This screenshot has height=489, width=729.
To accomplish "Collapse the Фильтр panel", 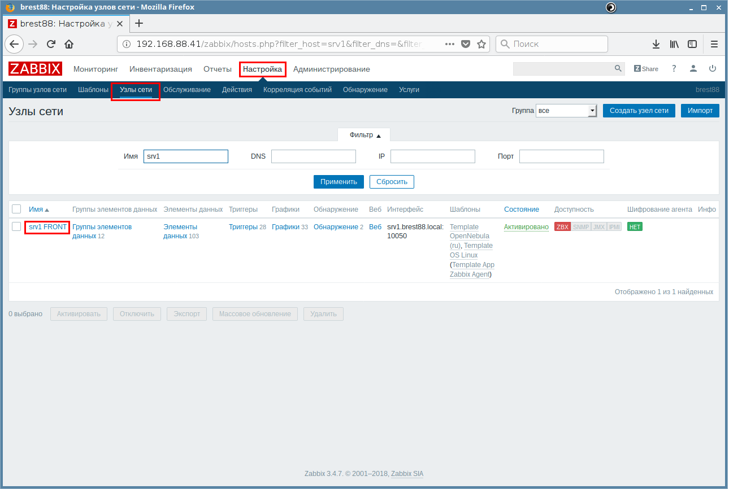I will click(x=364, y=136).
